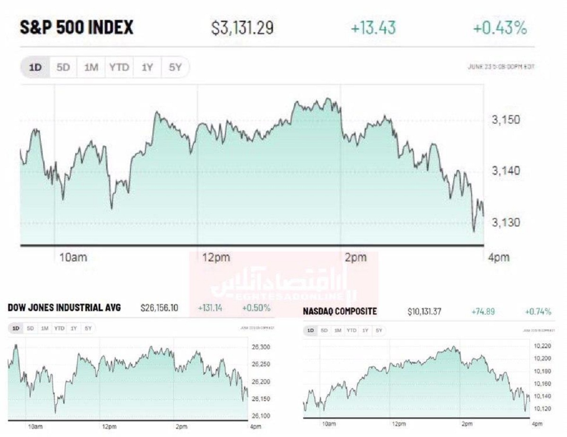Select 1M range on Dow Jones chart
Image resolution: width=567 pixels, height=437 pixels.
tap(44, 328)
